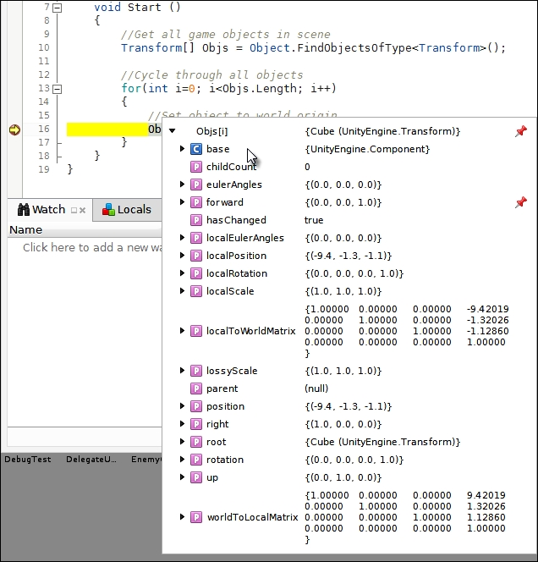Viewport: 538px width, 562px height.
Task: Expand the localScale property
Action: coord(182,290)
